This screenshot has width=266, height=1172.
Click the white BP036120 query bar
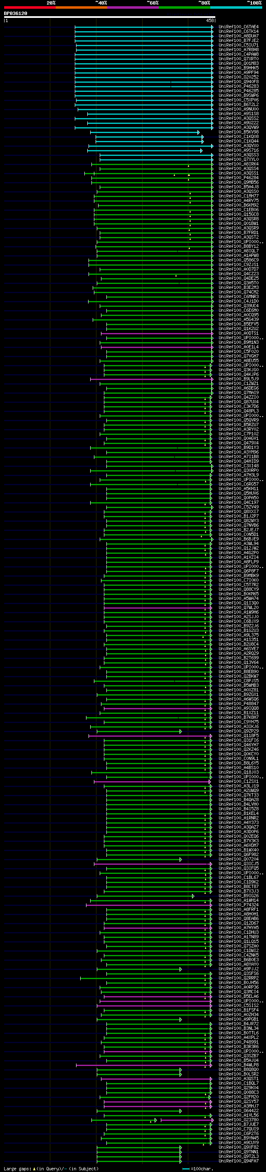tap(110, 17)
